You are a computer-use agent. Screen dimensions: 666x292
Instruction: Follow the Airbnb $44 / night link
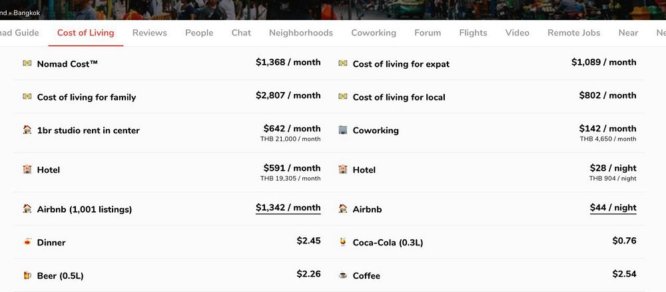613,208
